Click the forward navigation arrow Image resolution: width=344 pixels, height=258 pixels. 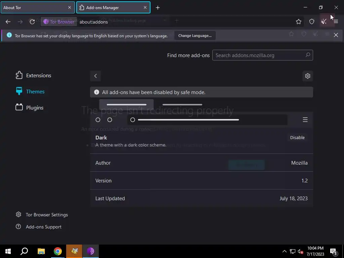[x=20, y=22]
